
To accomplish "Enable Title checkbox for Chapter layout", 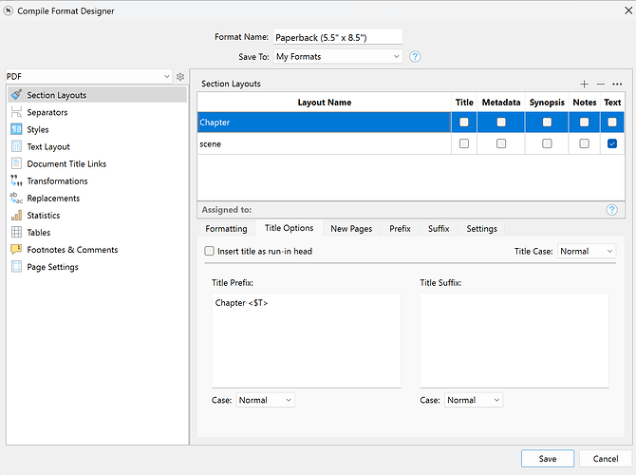I will pyautogui.click(x=464, y=122).
